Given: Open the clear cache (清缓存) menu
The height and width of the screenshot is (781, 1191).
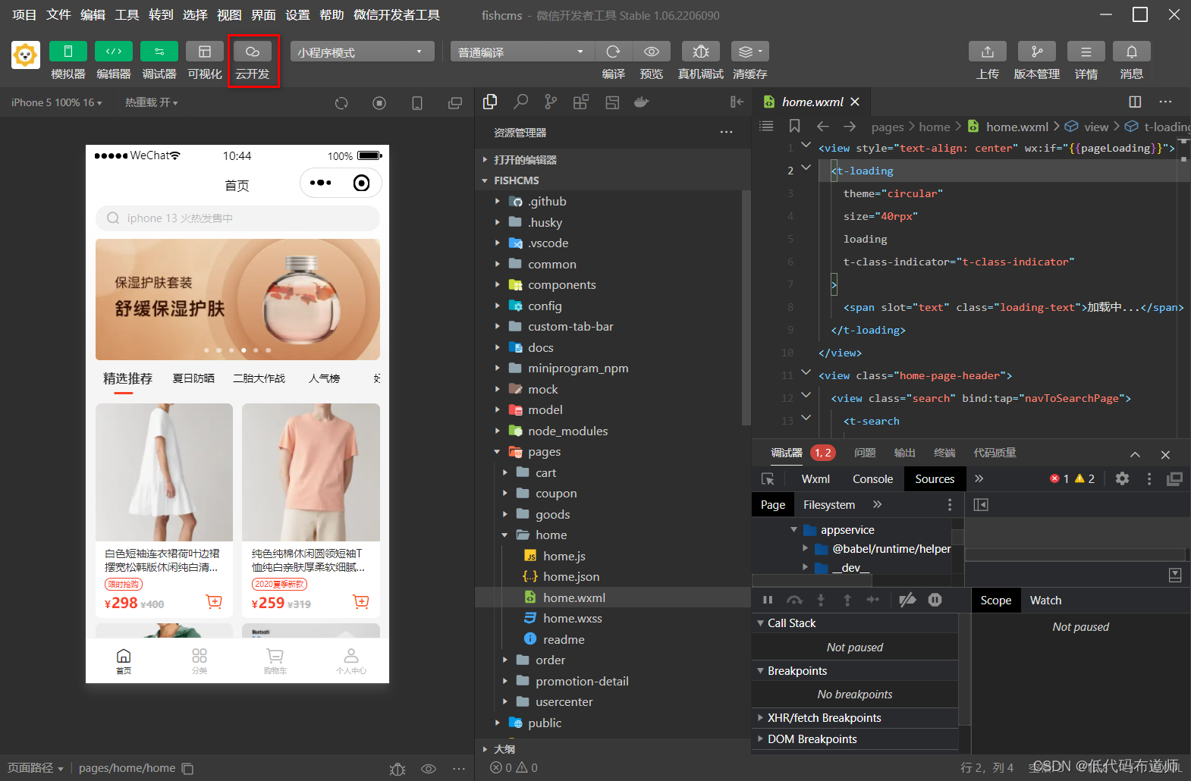Looking at the screenshot, I should (x=750, y=52).
